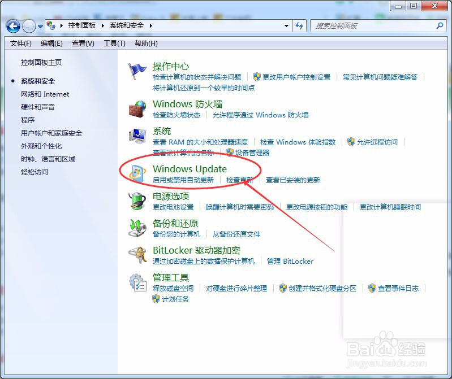Click the search magnifier icon

point(440,26)
